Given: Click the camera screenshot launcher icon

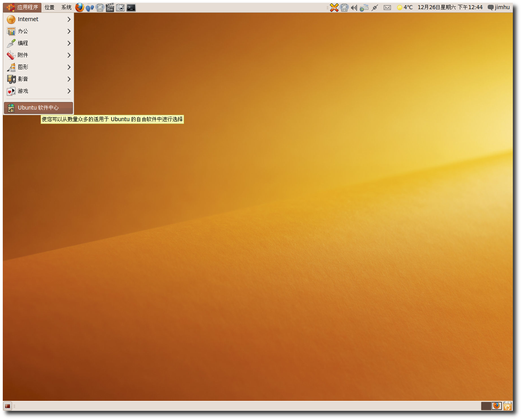Looking at the screenshot, I should coord(120,7).
